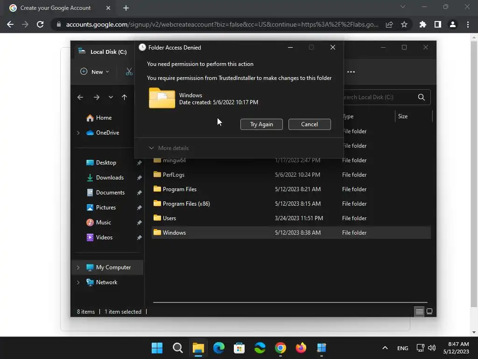Select OneDrive in the sidebar

coord(107,133)
